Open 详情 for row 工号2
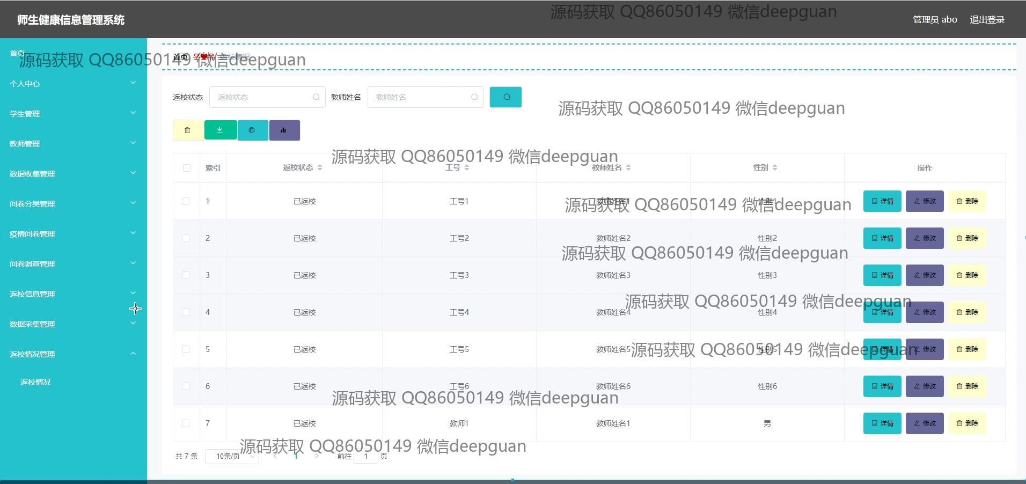1026x484 pixels. coord(882,238)
